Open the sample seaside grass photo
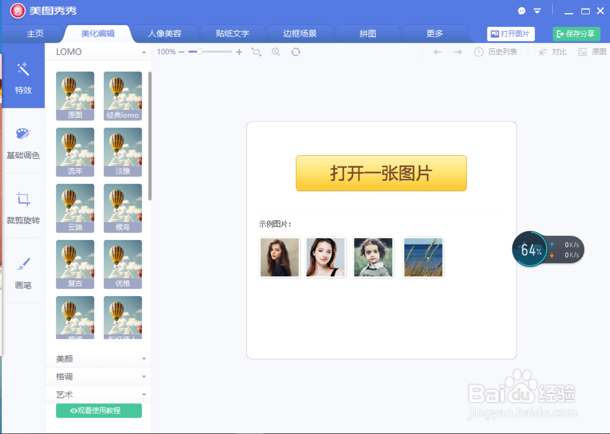Image resolution: width=610 pixels, height=434 pixels. [423, 257]
